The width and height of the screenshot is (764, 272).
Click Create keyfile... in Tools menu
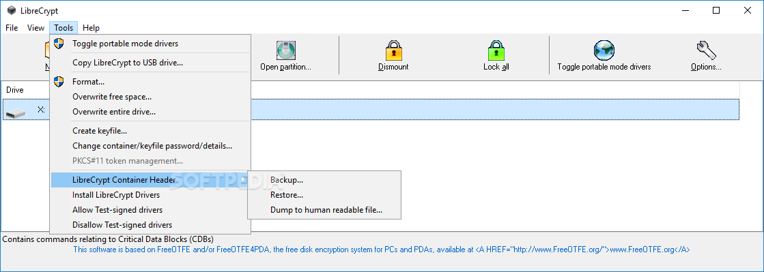coord(100,131)
